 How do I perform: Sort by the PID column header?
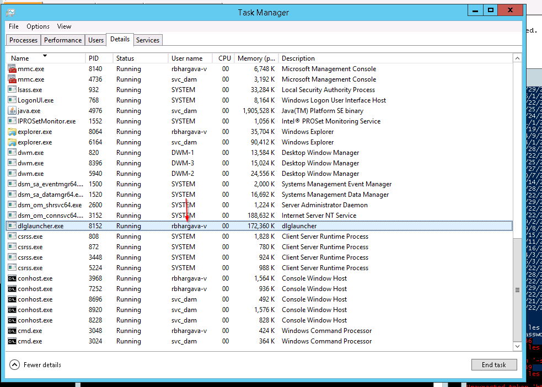tap(99, 58)
